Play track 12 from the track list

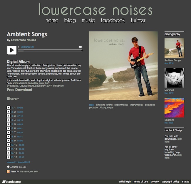coord(9,153)
